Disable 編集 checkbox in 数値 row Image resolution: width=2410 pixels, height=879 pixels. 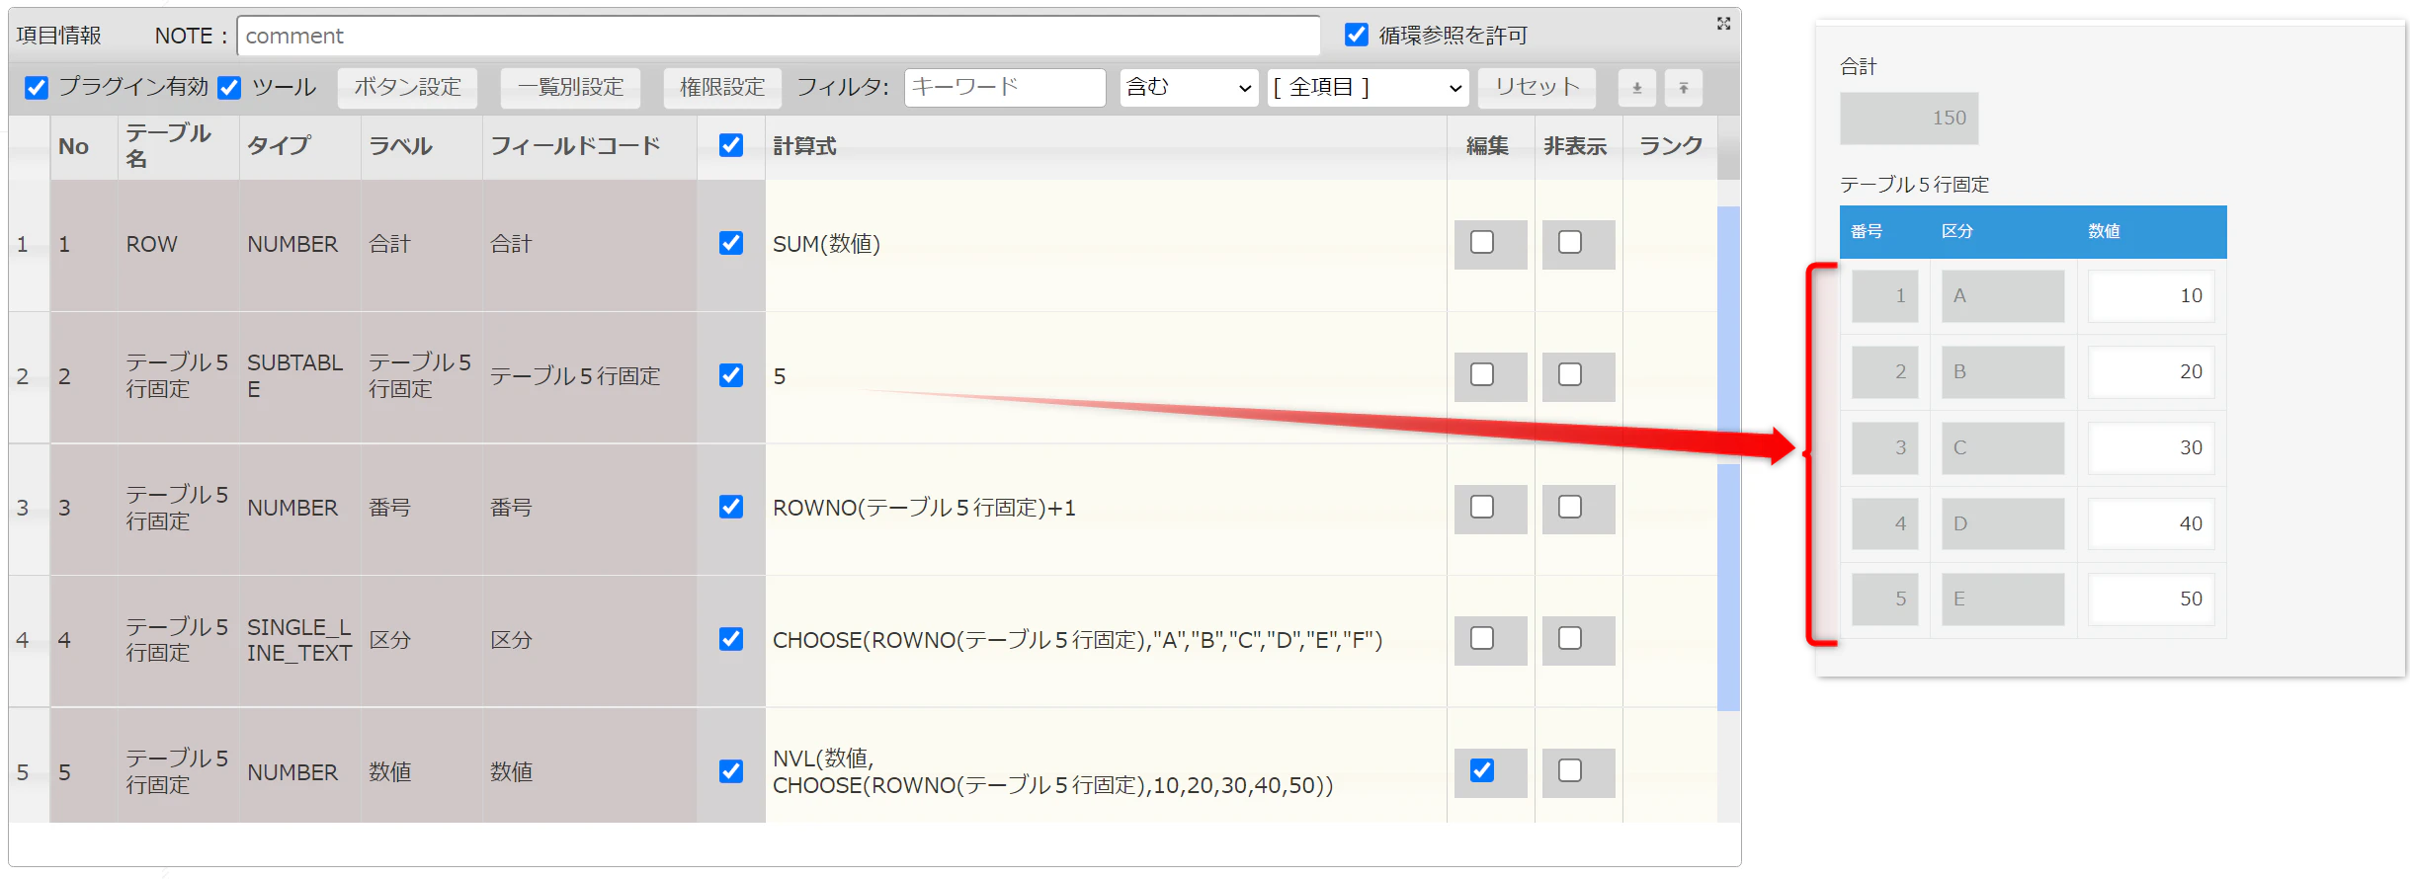point(1482,770)
